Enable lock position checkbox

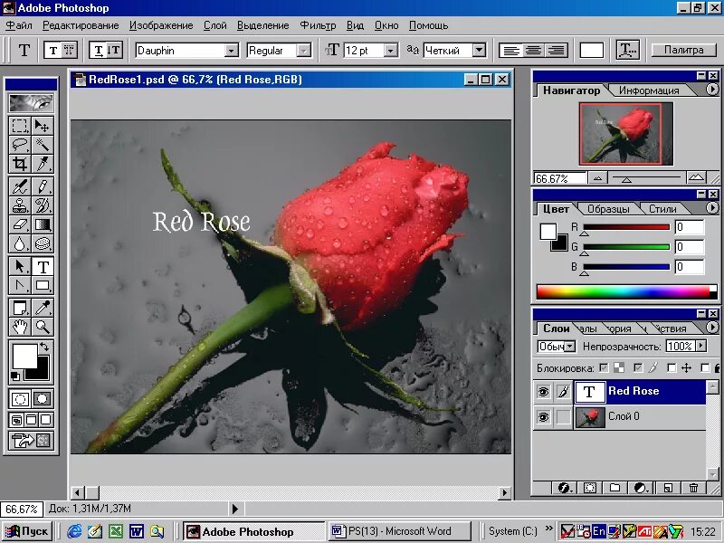point(672,368)
